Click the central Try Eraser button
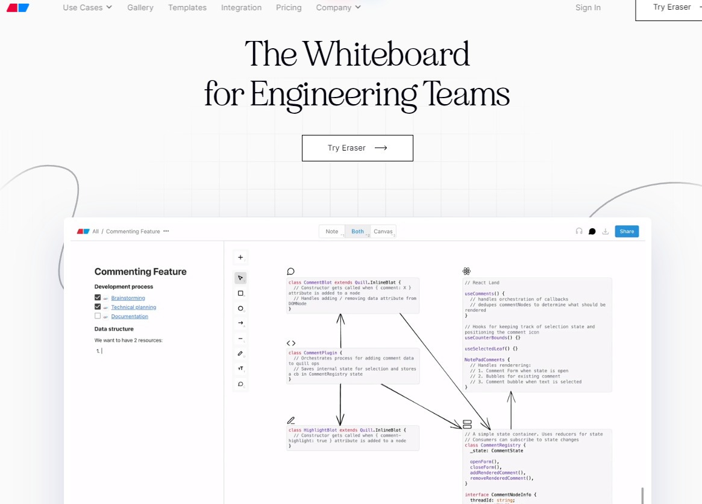 tap(357, 148)
